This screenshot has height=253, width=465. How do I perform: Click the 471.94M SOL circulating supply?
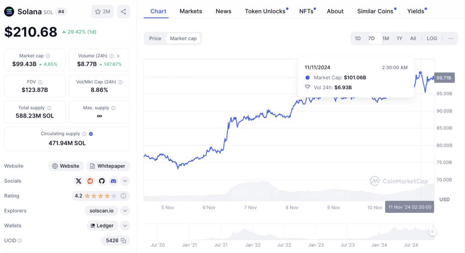[67, 143]
